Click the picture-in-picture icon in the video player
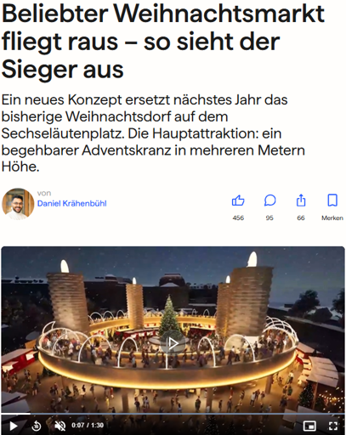 coord(309,426)
